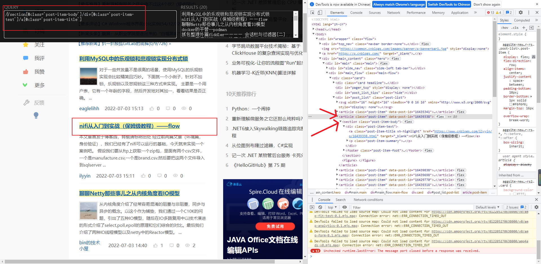Click Don't show again button
The width and height of the screenshot is (541, 264).
tap(487, 4)
